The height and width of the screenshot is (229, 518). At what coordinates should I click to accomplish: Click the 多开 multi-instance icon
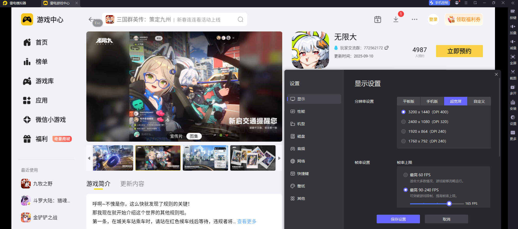(513, 90)
